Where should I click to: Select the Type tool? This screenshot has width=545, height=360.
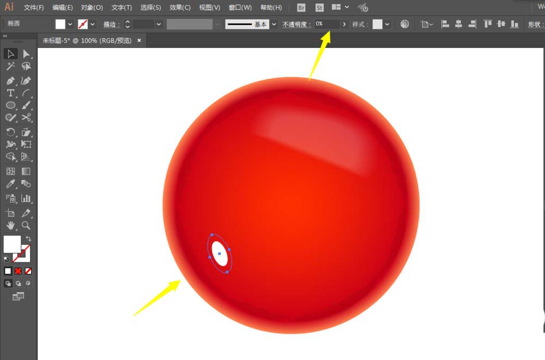coord(10,93)
